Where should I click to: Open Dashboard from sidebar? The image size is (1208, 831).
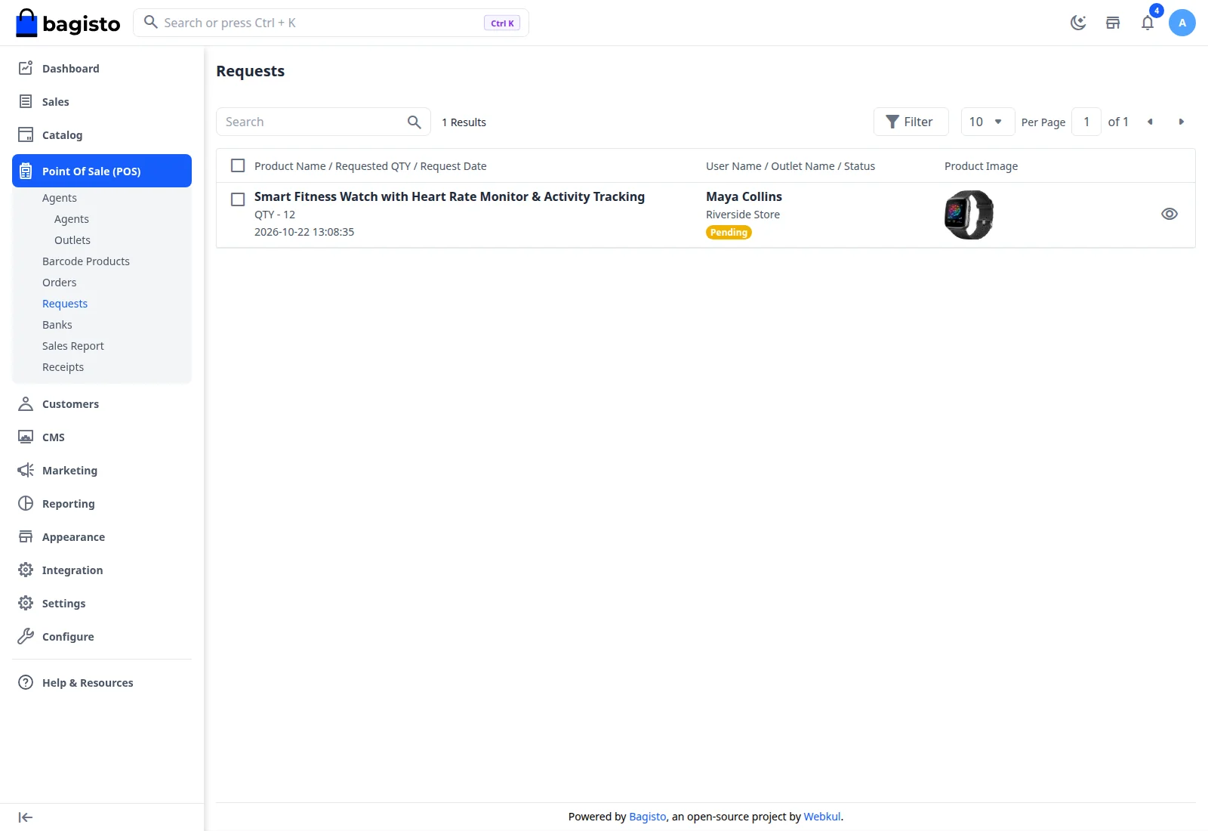[102, 69]
